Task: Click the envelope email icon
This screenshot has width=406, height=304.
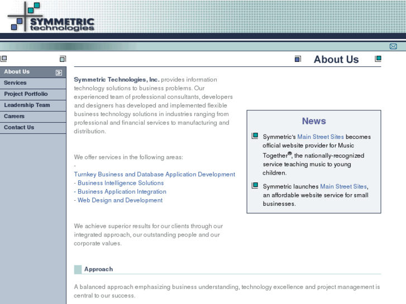Action: (x=393, y=46)
